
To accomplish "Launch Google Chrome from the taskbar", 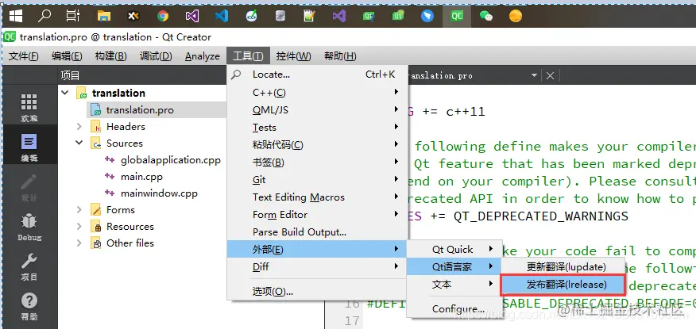I will point(163,17).
